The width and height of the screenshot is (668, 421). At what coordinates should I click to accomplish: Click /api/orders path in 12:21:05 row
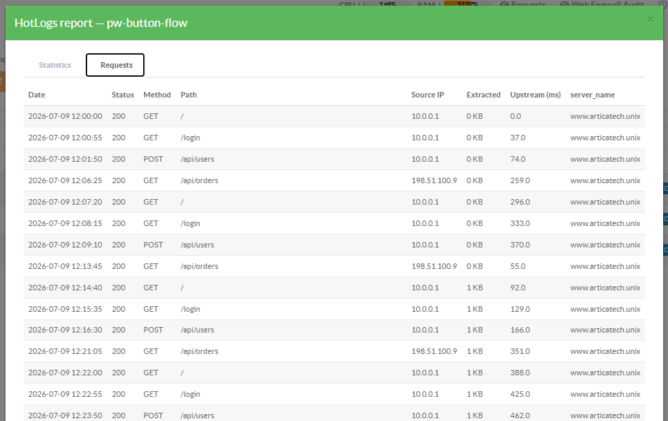click(199, 352)
